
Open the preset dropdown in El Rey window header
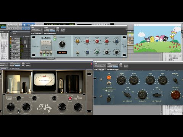[15, 64]
